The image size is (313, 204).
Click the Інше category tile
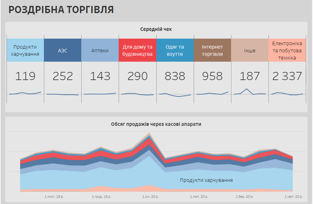250,50
